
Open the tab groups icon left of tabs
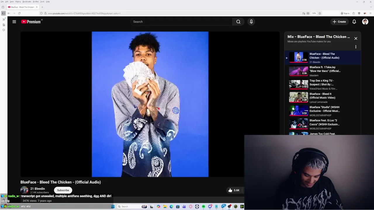coord(3,7)
